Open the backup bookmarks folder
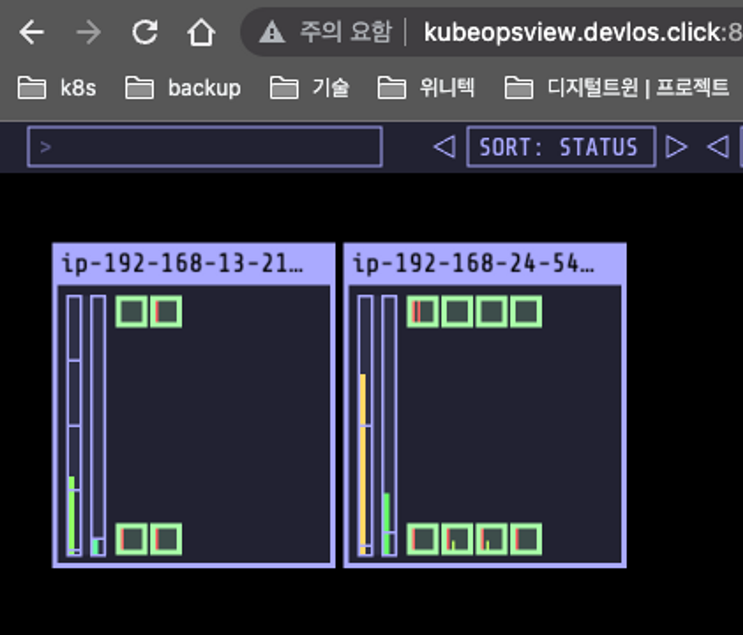The width and height of the screenshot is (743, 635). tap(183, 88)
